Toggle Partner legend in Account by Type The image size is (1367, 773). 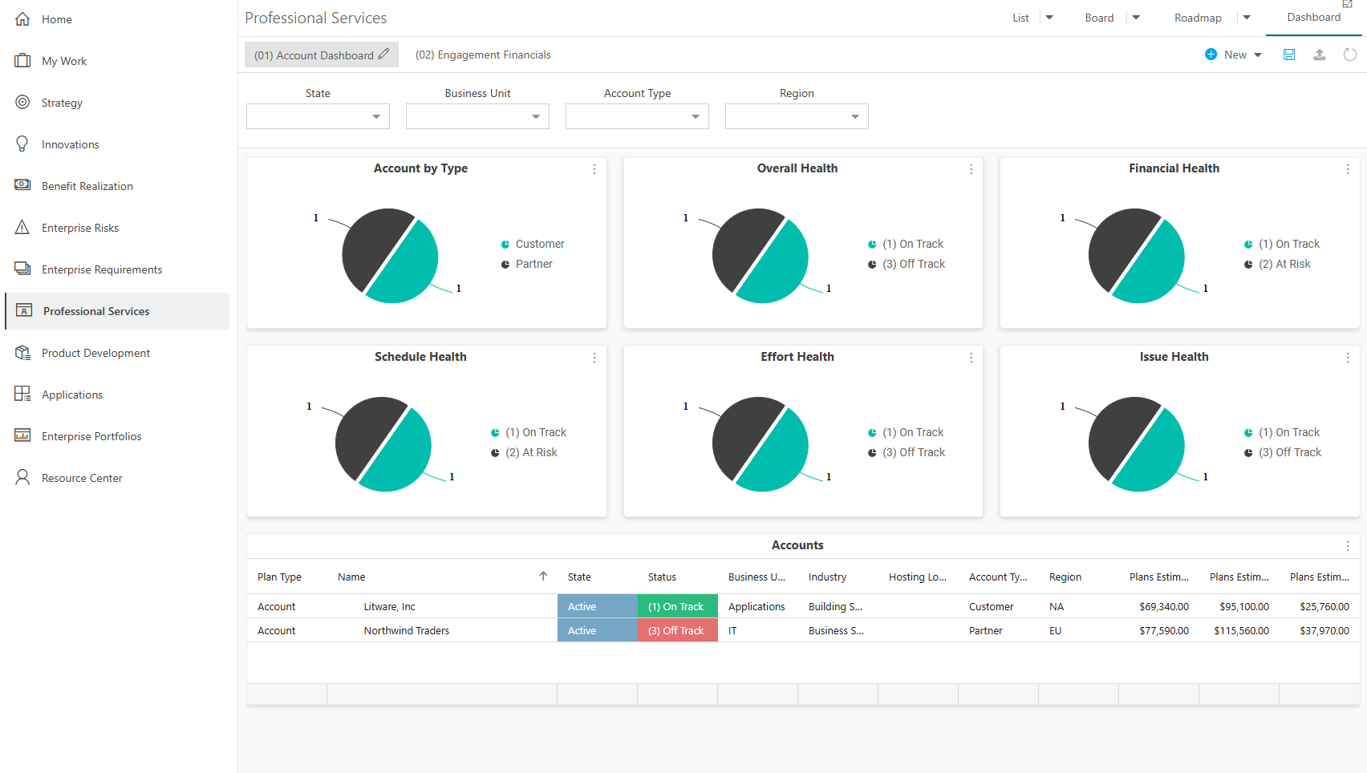(527, 264)
